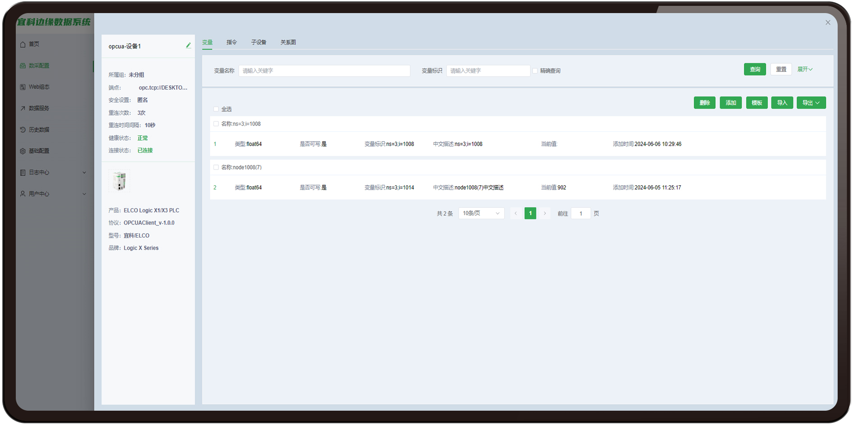Click the 数据服务 arrow icon
The width and height of the screenshot is (853, 426).
(23, 109)
